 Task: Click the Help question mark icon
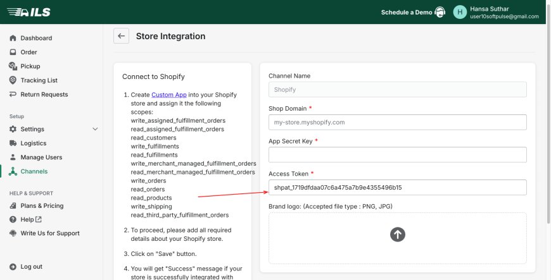pyautogui.click(x=13, y=219)
